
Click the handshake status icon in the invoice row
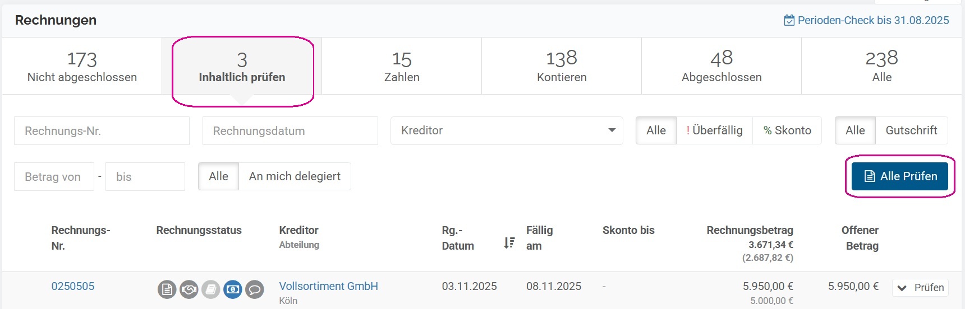point(189,289)
